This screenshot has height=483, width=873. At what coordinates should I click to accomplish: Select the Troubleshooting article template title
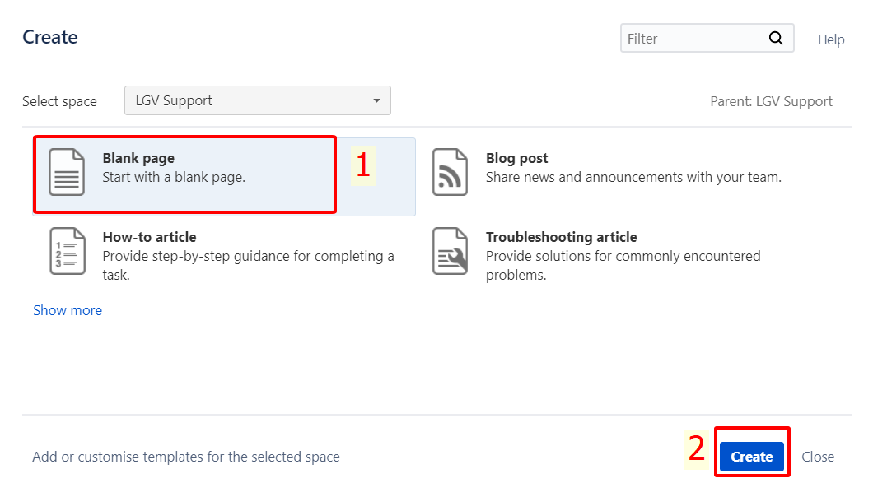[561, 237]
